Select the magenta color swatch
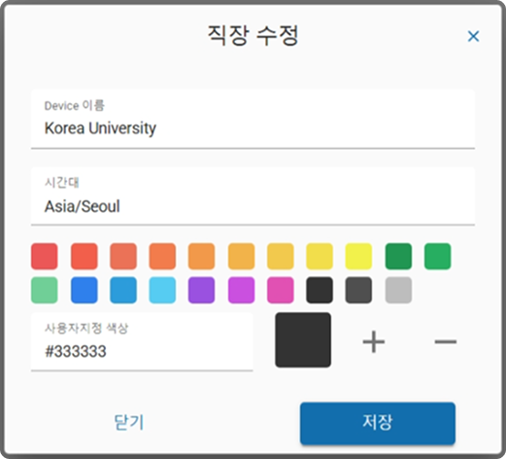 [241, 290]
